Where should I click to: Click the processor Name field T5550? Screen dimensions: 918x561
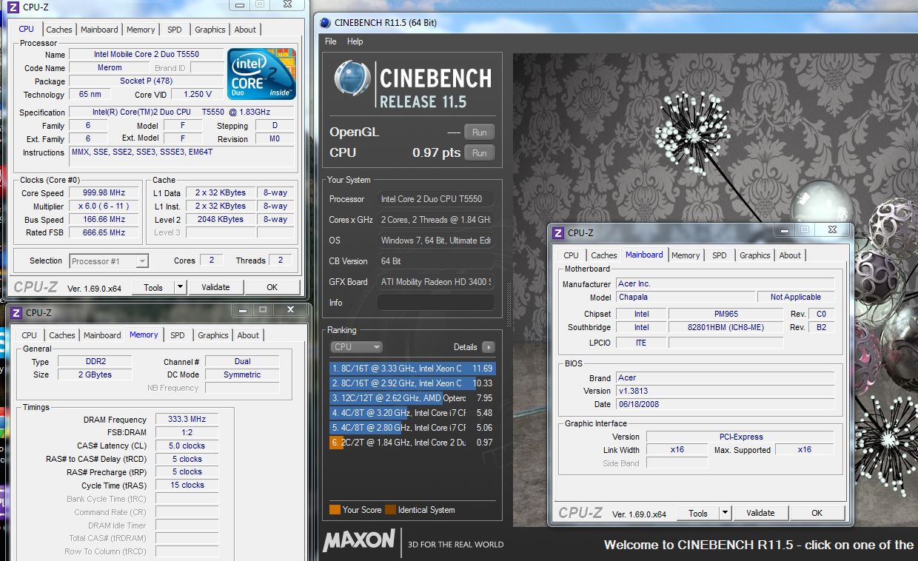tap(147, 54)
